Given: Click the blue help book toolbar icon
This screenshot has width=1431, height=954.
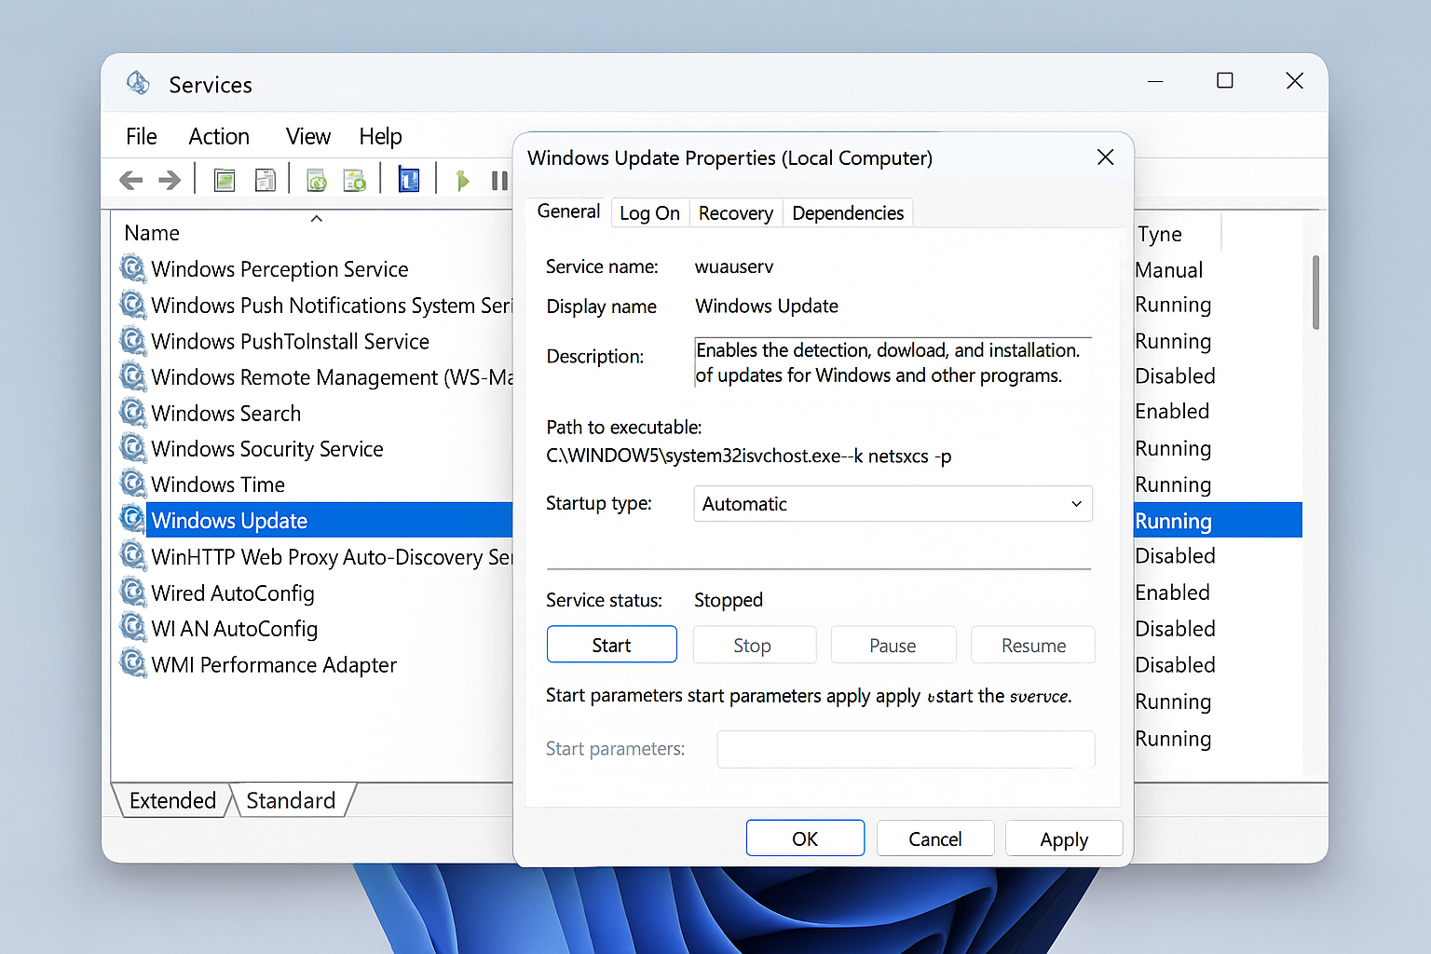Looking at the screenshot, I should click(409, 179).
